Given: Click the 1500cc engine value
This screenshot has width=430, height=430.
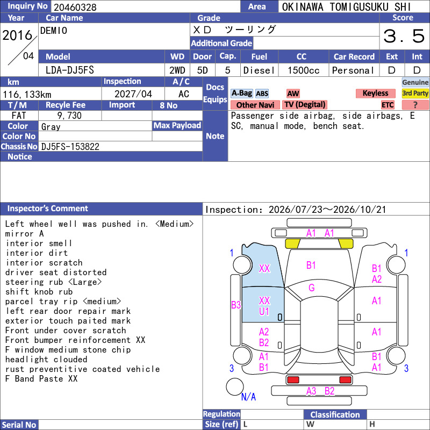Looking at the screenshot, I should (304, 70).
